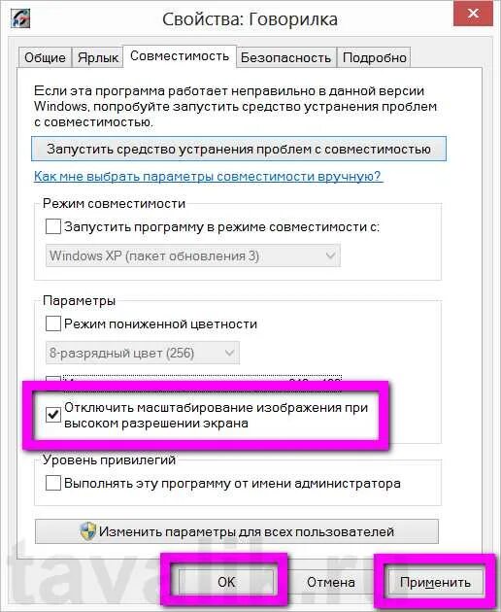The height and width of the screenshot is (612, 501).
Task: Click the Windows XP compatibility combo box arrow
Action: (x=330, y=256)
